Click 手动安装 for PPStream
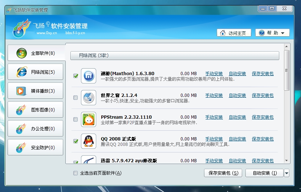 (214, 117)
